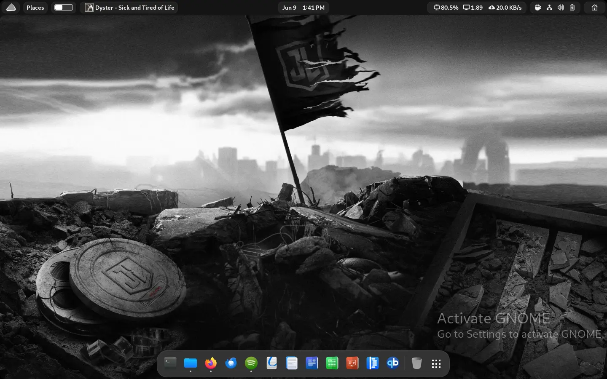Open the white page blue-swirl dock app

click(x=271, y=363)
